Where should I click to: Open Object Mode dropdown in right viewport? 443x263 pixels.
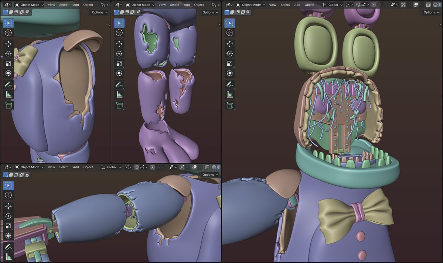point(250,5)
